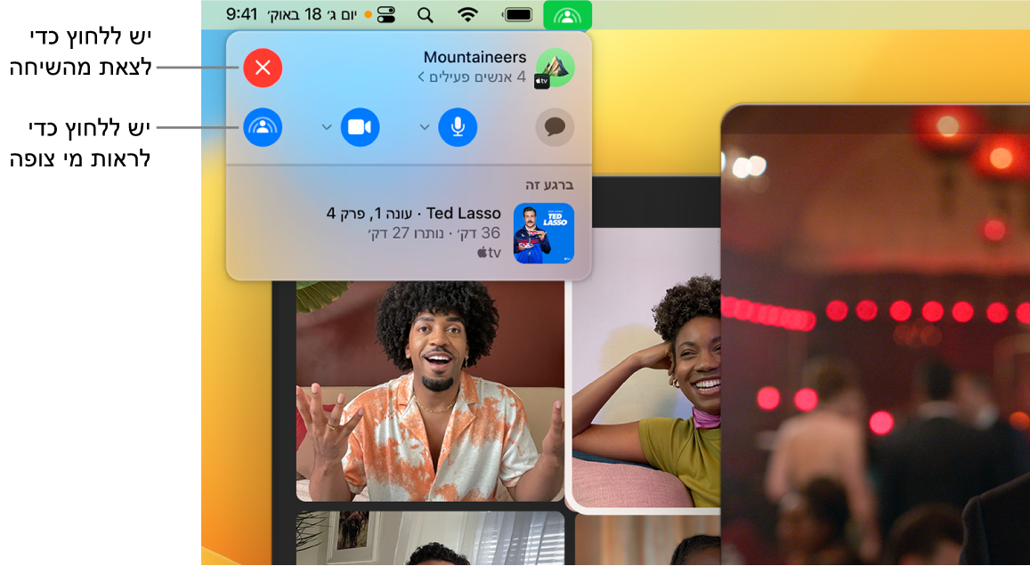Open the microphone options chevron
The image size is (1030, 566).
(425, 126)
